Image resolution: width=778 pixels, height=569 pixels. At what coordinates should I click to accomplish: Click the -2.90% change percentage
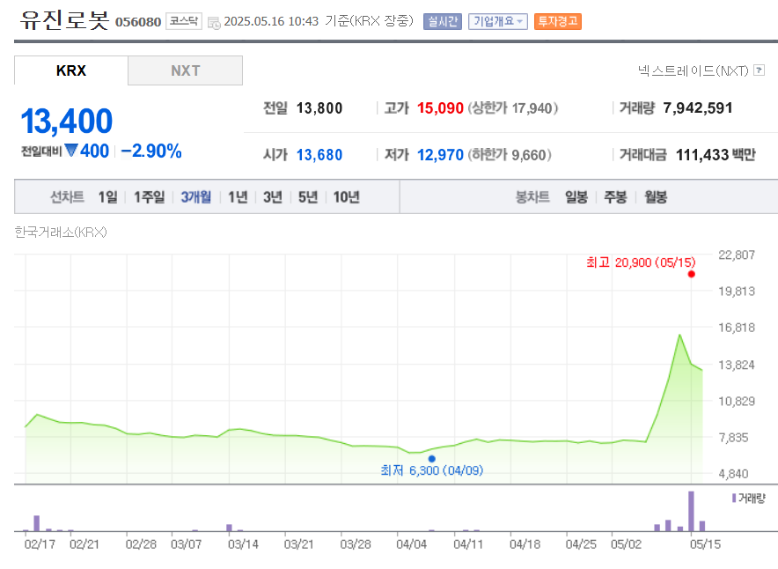(151, 151)
